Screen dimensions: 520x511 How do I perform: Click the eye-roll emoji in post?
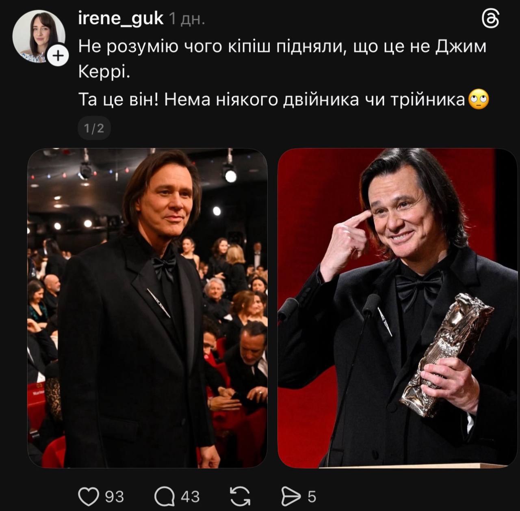[x=479, y=99]
